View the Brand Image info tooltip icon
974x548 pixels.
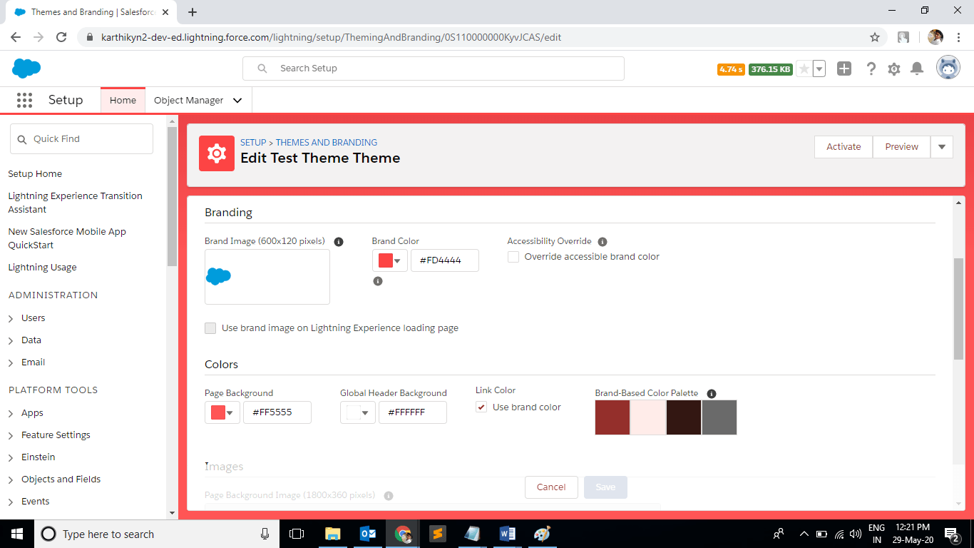(339, 241)
